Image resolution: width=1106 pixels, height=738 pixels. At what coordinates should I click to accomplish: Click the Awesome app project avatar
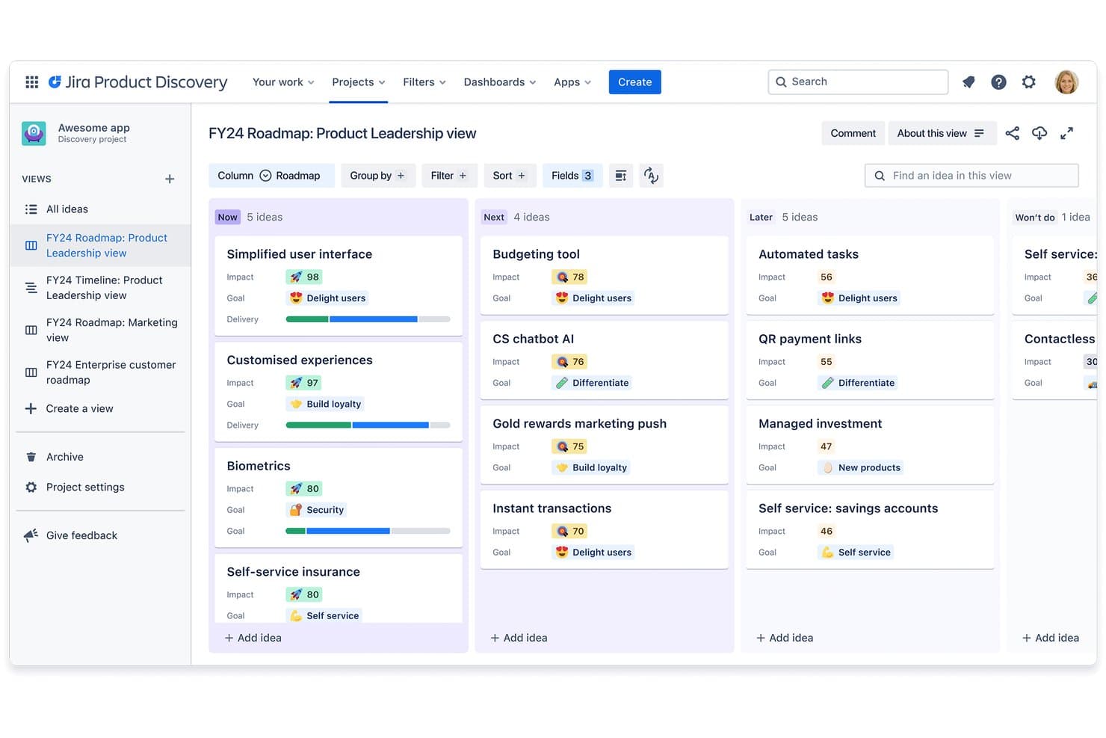(34, 133)
